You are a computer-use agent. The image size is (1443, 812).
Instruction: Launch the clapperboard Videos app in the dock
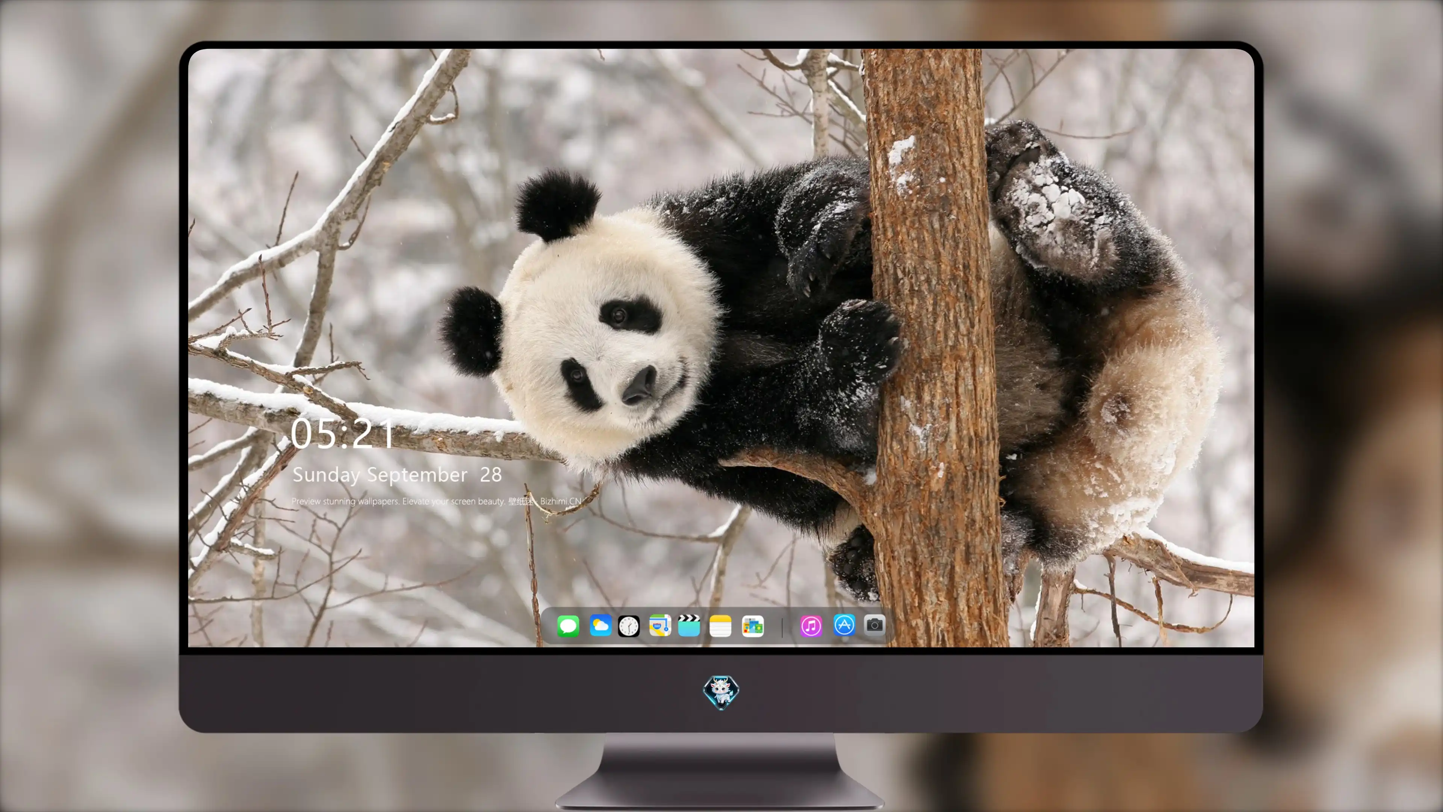[689, 626]
